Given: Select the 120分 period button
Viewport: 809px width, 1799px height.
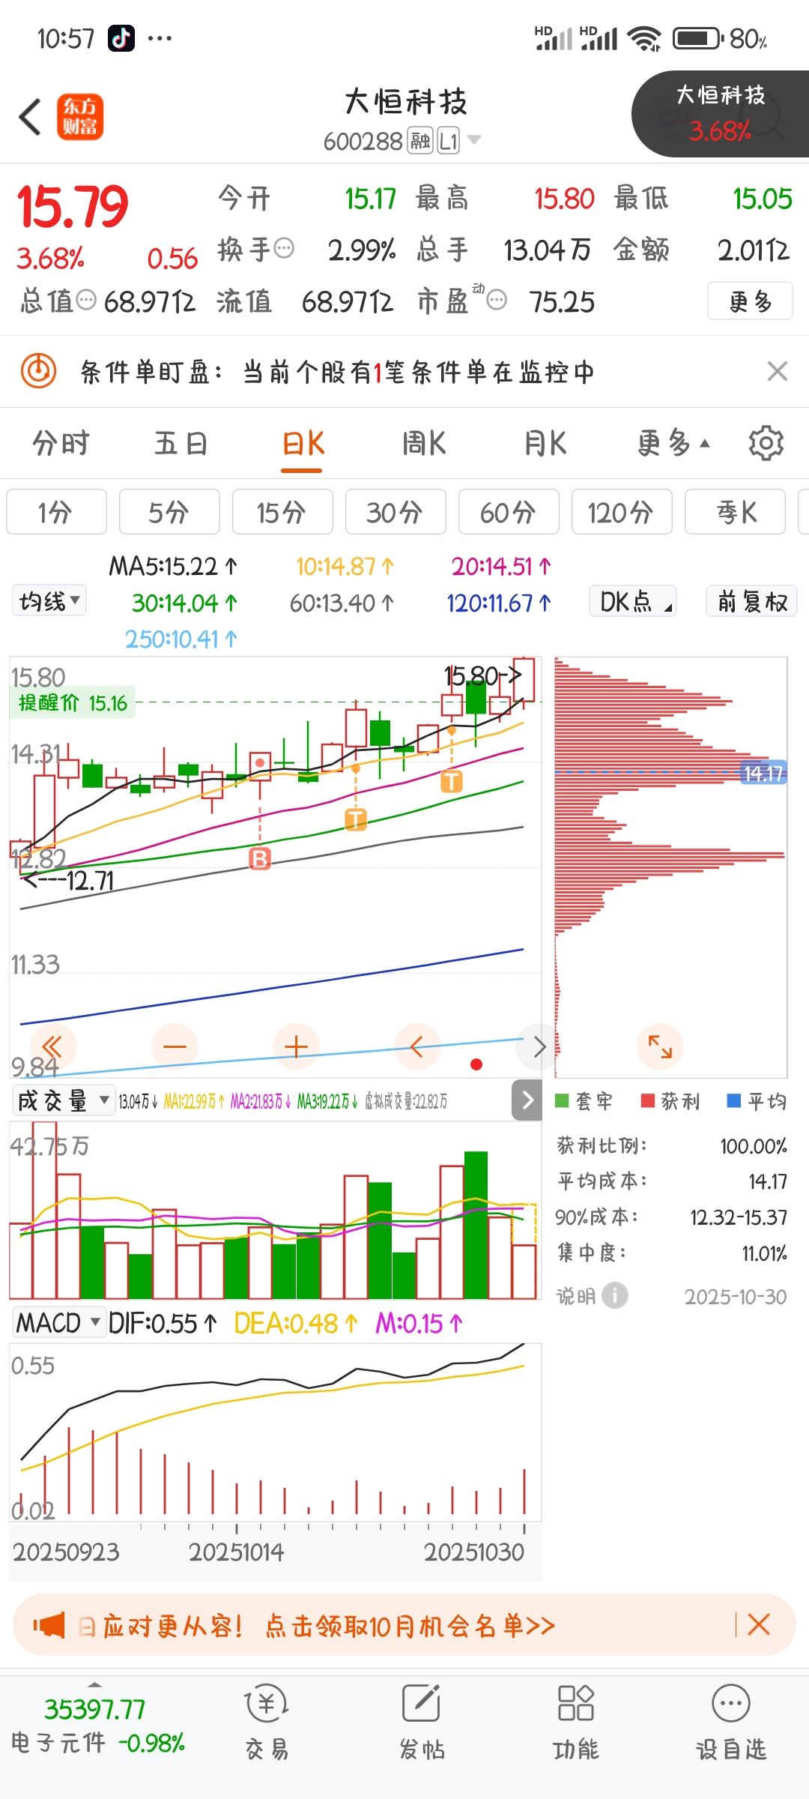Looking at the screenshot, I should [x=622, y=512].
